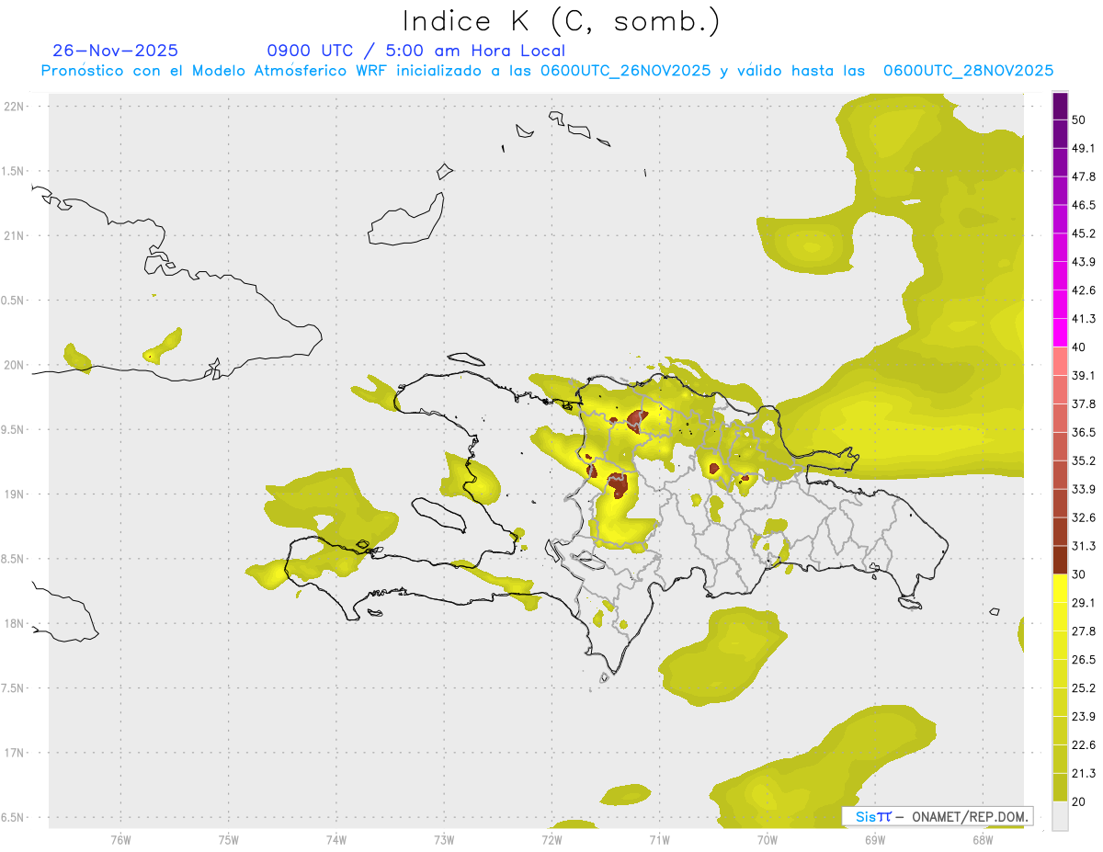Click the color scale value "37.8"

click(x=1084, y=404)
